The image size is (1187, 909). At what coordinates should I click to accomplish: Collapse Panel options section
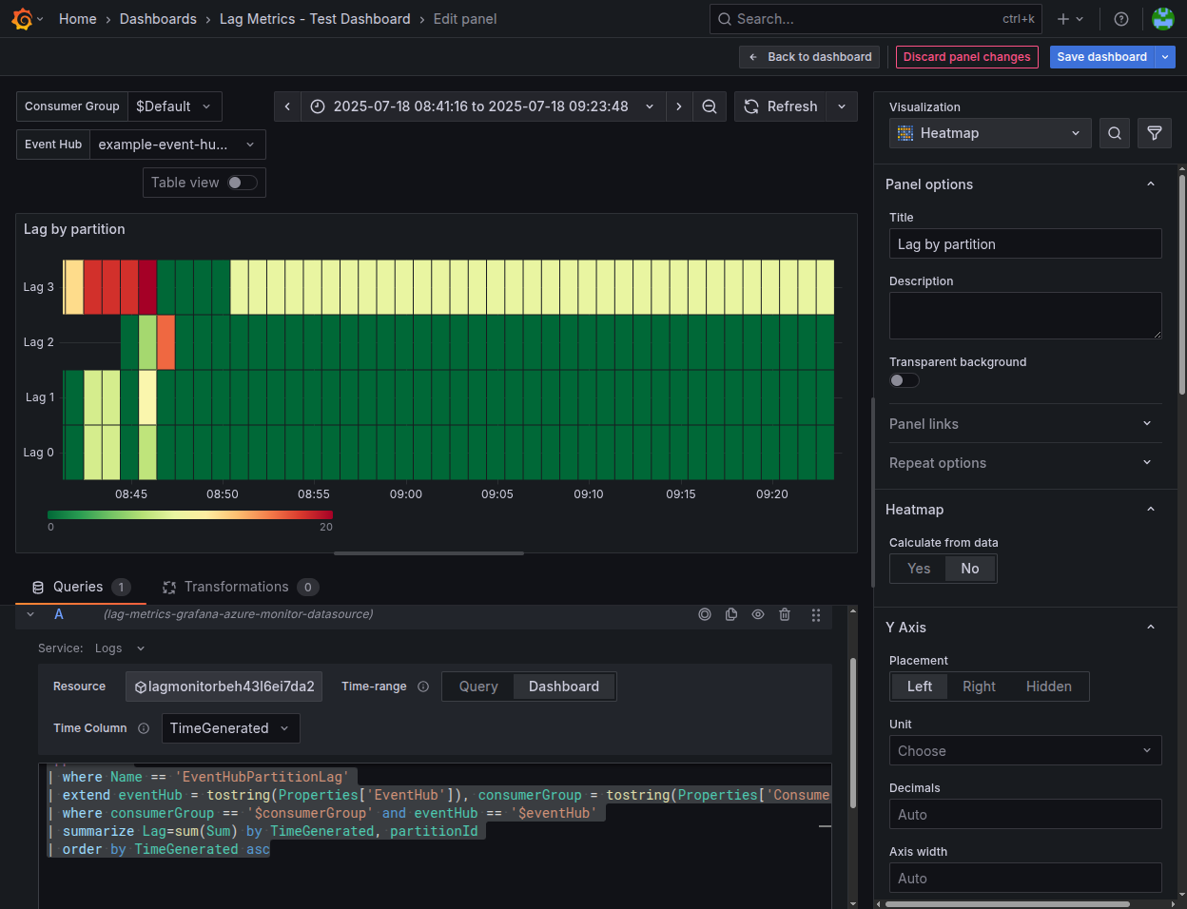pos(1151,184)
